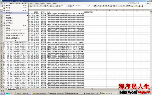Click the red font color A icon
Image resolution: width=152 pixels, height=95 pixels.
tap(139, 6)
